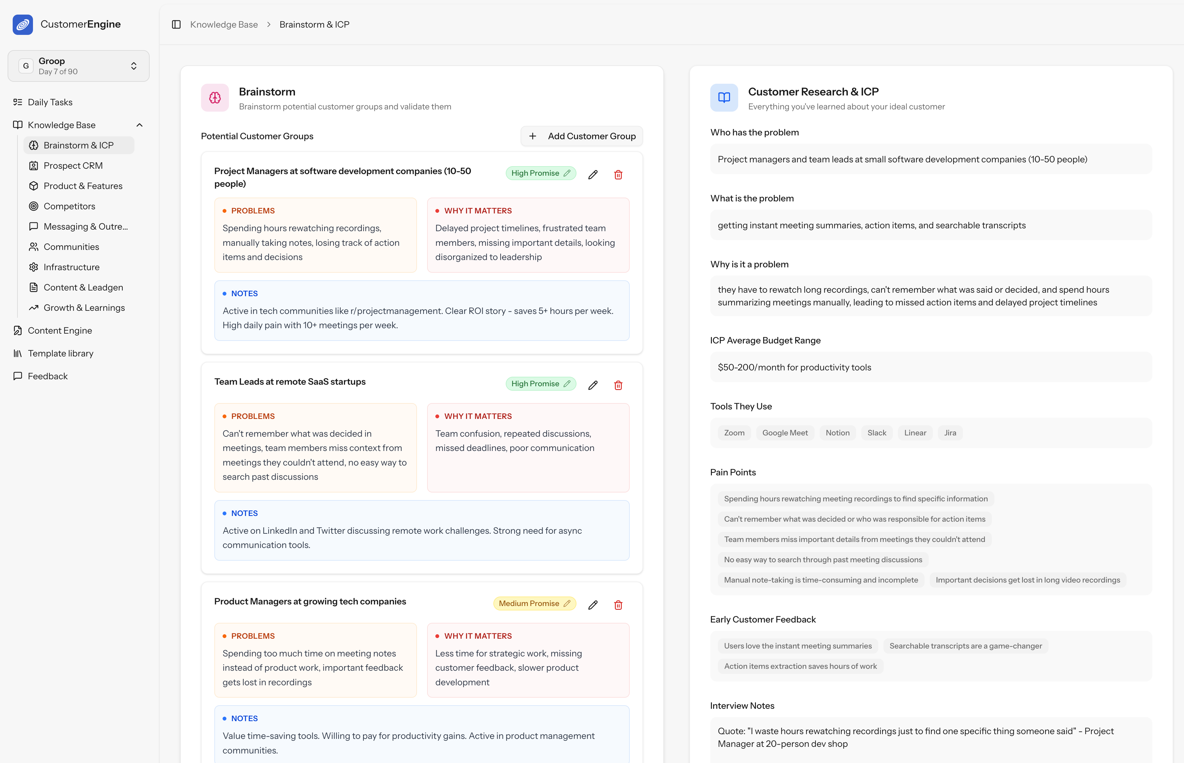Screen dimensions: 1184x763
Task: Open Prospect CRM in sidebar
Action: coord(73,166)
